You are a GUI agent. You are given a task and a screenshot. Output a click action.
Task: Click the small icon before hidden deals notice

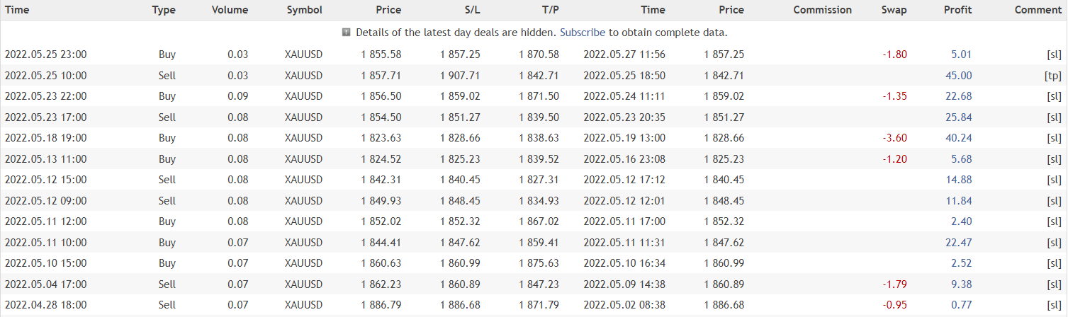click(347, 33)
